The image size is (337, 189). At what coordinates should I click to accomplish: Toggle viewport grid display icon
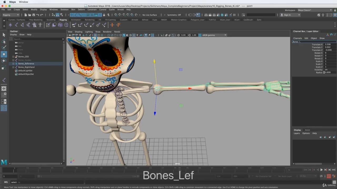95,35
